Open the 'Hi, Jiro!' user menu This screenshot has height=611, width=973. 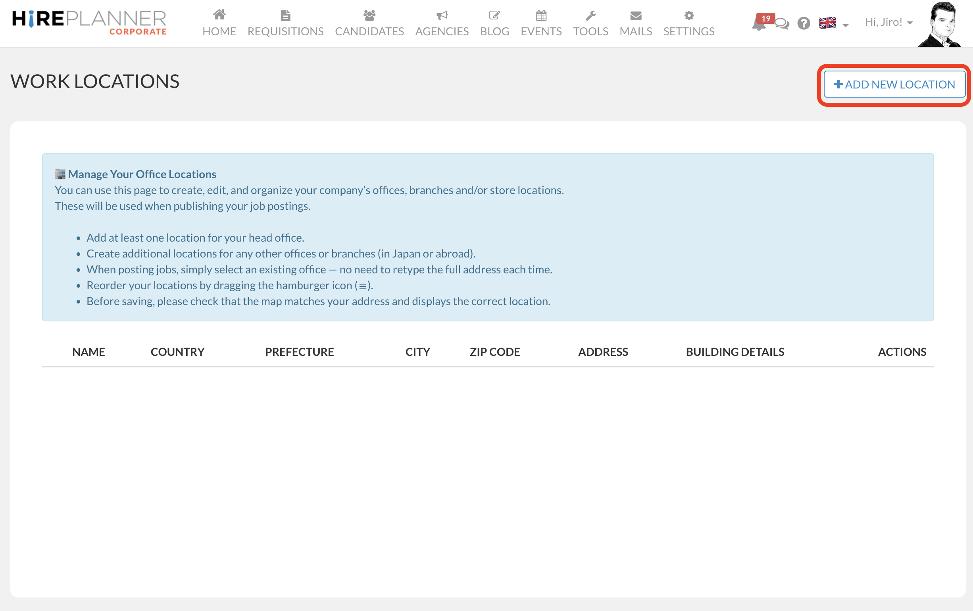point(888,22)
